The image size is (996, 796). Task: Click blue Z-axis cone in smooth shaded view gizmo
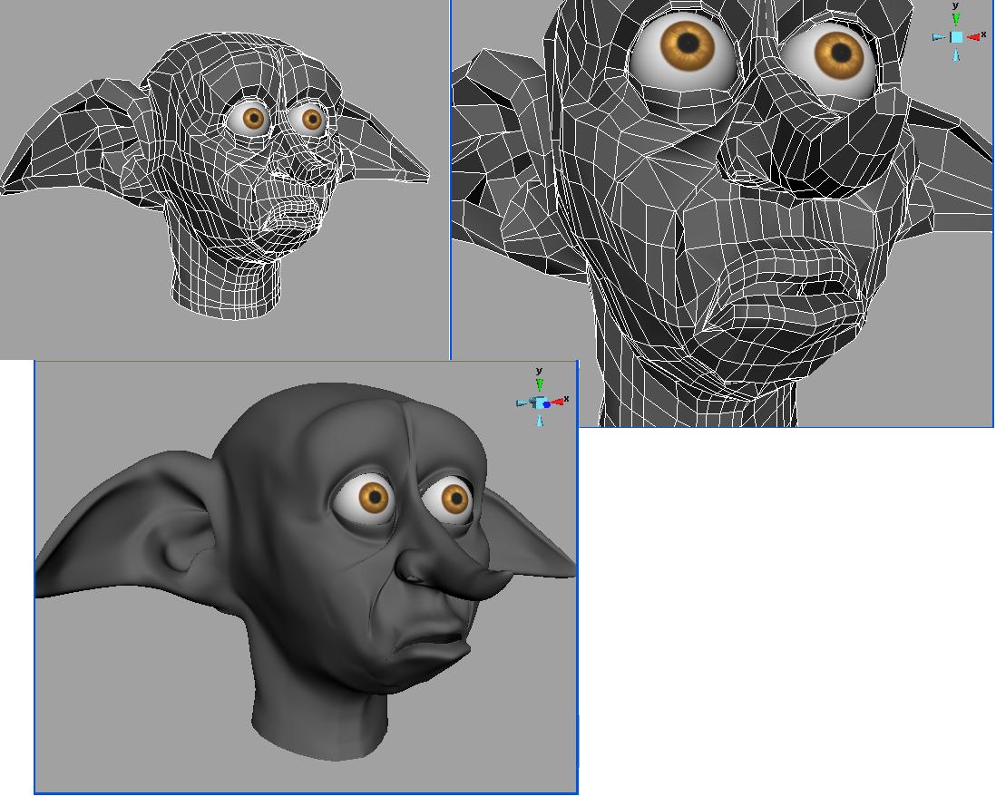pos(547,404)
